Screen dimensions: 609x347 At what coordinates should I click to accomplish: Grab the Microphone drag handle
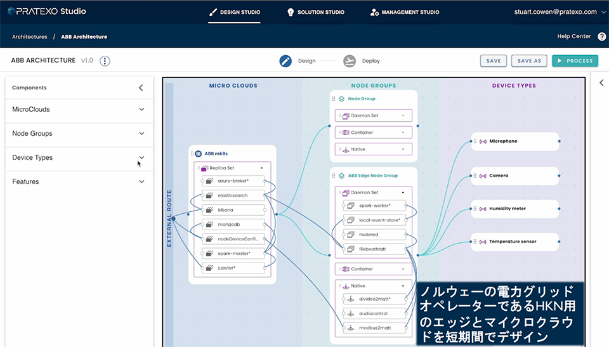point(475,141)
